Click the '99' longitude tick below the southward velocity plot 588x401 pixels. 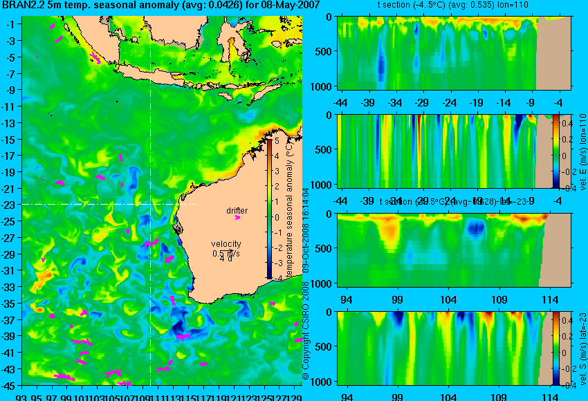click(397, 398)
